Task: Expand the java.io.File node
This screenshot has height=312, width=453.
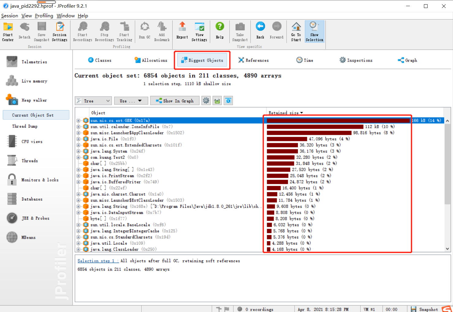Action: click(x=78, y=139)
